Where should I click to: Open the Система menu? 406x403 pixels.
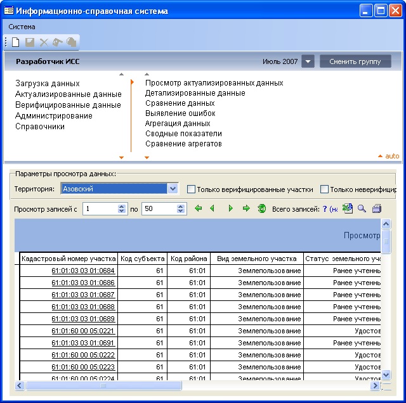pos(22,27)
